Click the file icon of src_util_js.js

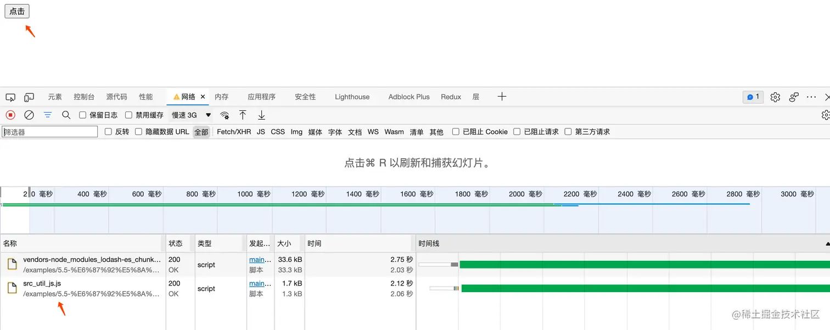pyautogui.click(x=12, y=289)
